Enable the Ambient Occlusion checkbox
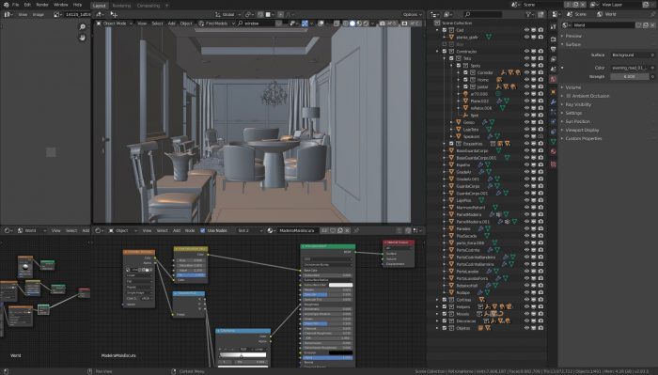Screen dimensions: 658x375 tap(569, 96)
